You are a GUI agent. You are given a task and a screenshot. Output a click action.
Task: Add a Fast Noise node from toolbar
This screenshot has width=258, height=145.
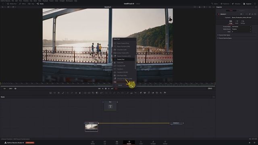(x=55, y=93)
